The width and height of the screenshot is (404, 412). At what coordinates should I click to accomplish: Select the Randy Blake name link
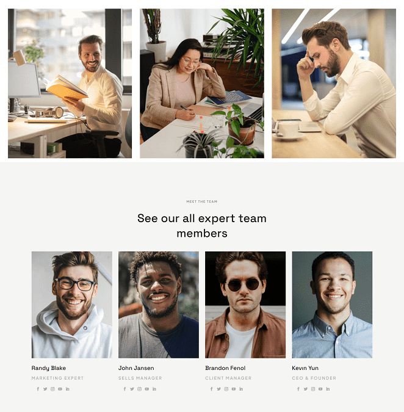(x=49, y=368)
